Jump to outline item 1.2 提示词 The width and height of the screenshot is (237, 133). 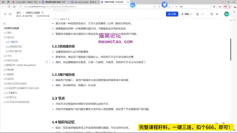pos(9,37)
